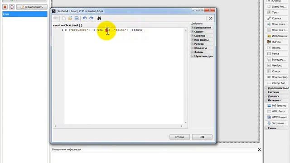
Task: Select Список list component
Action: point(276,72)
